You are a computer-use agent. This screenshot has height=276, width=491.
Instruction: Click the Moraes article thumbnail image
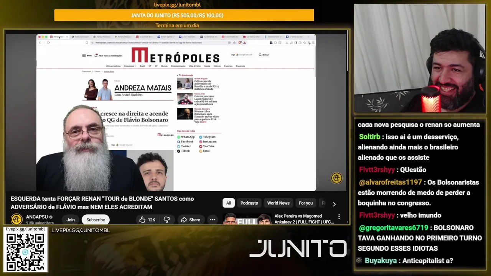(185, 114)
